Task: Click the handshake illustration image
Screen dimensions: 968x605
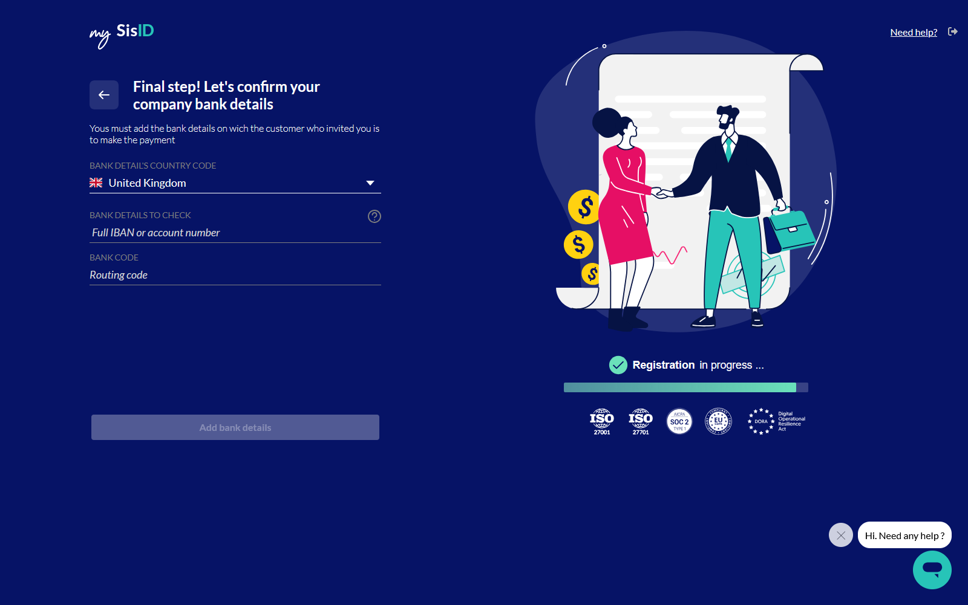Action: [686, 181]
